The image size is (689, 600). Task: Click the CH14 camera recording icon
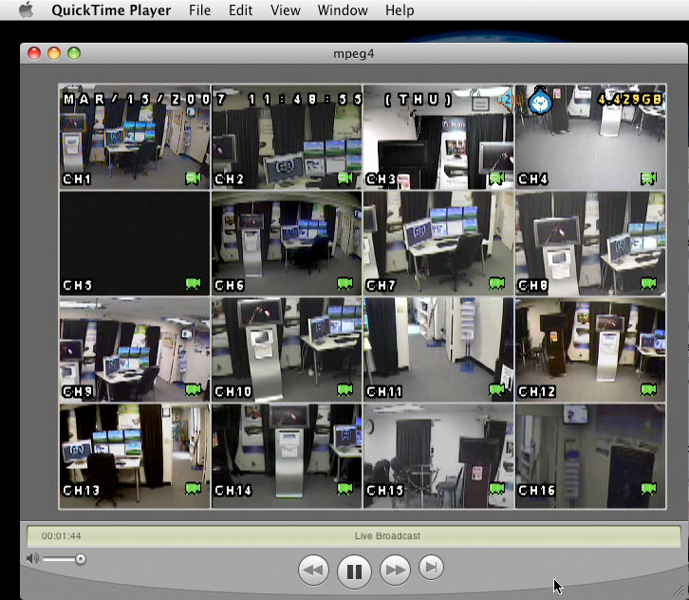coord(344,488)
